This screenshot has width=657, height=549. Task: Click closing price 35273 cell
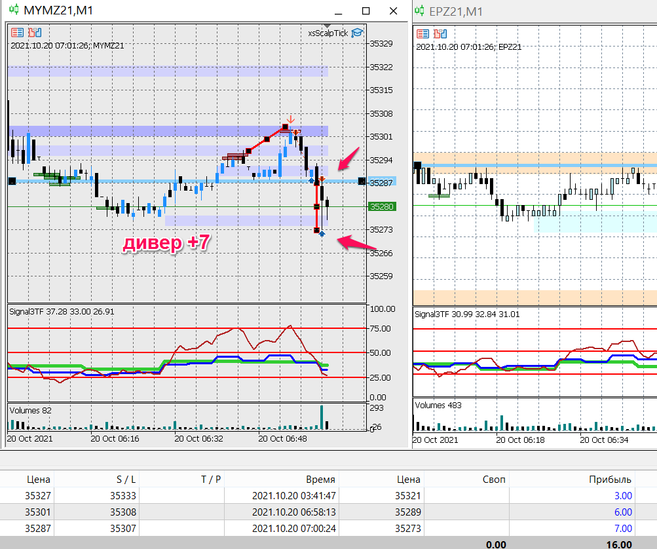tap(407, 528)
